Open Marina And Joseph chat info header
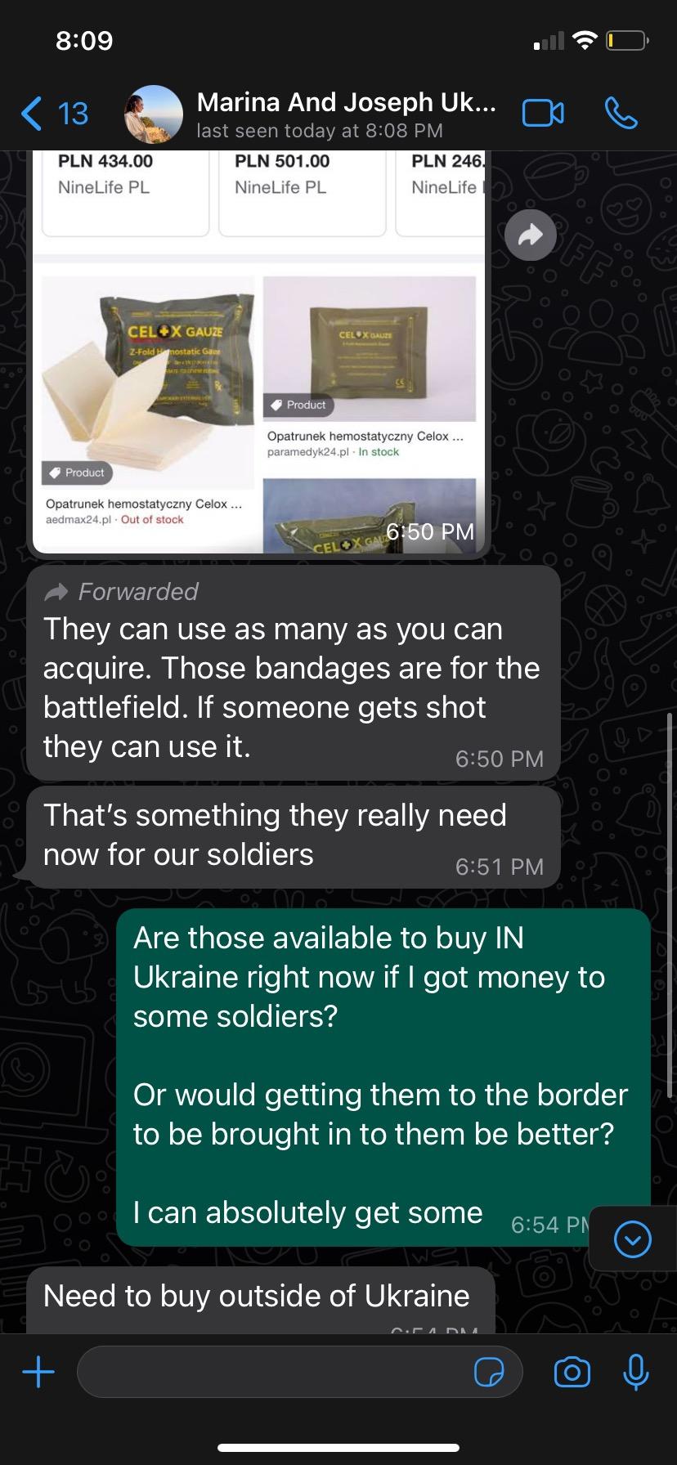This screenshot has height=1465, width=677. point(346,114)
